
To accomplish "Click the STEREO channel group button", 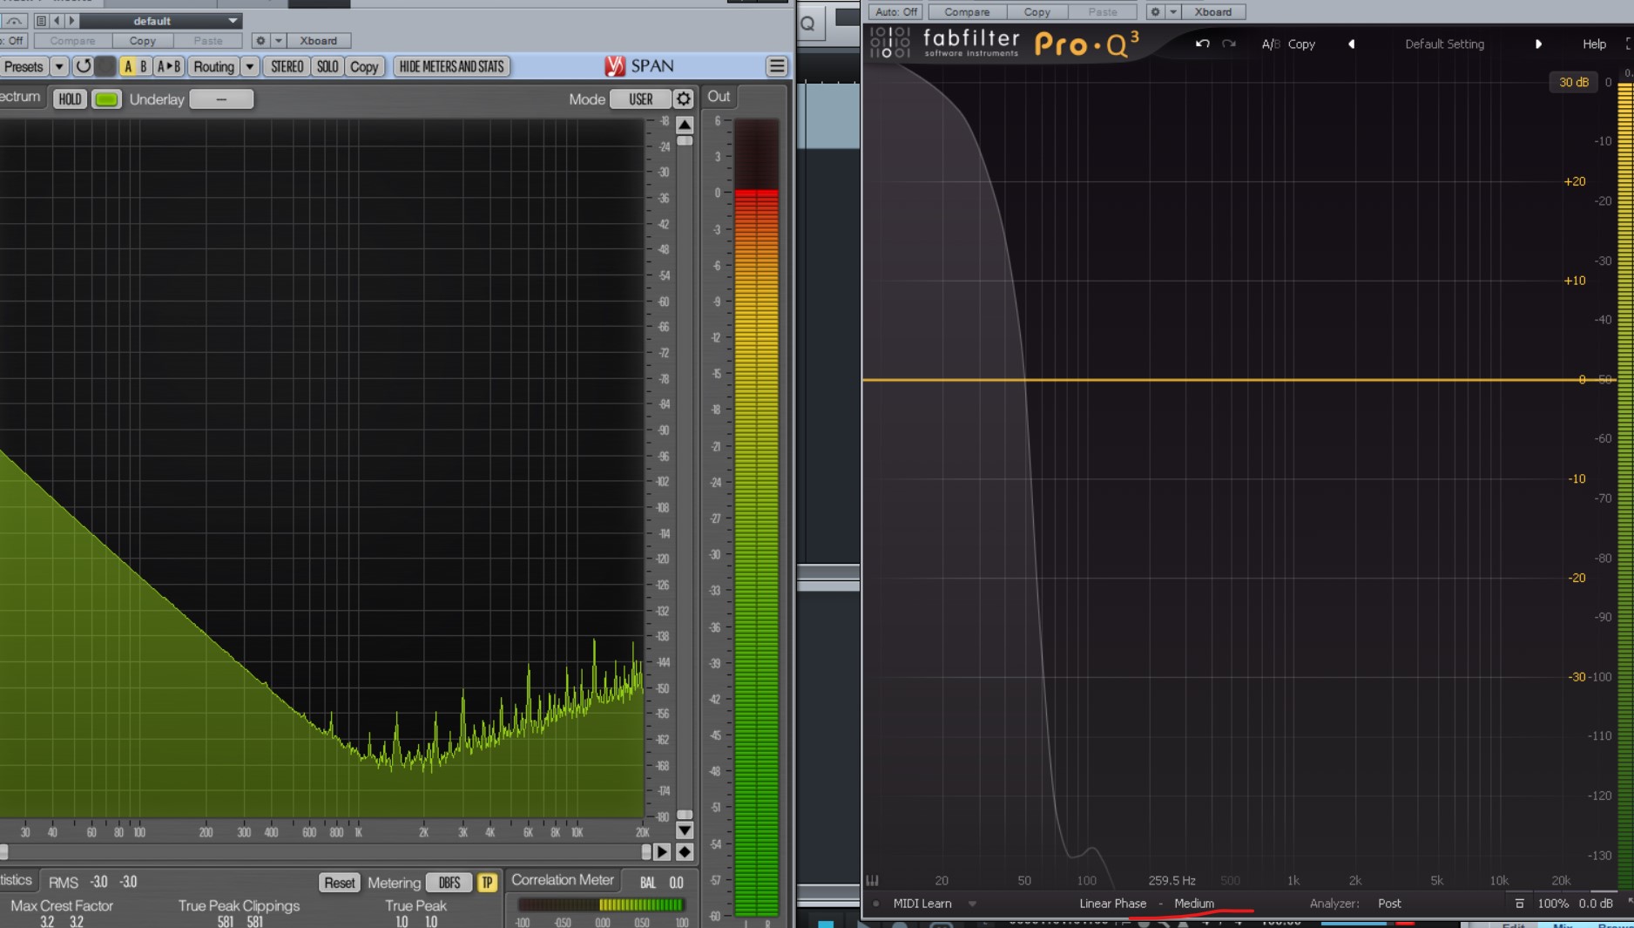I will click(x=287, y=66).
